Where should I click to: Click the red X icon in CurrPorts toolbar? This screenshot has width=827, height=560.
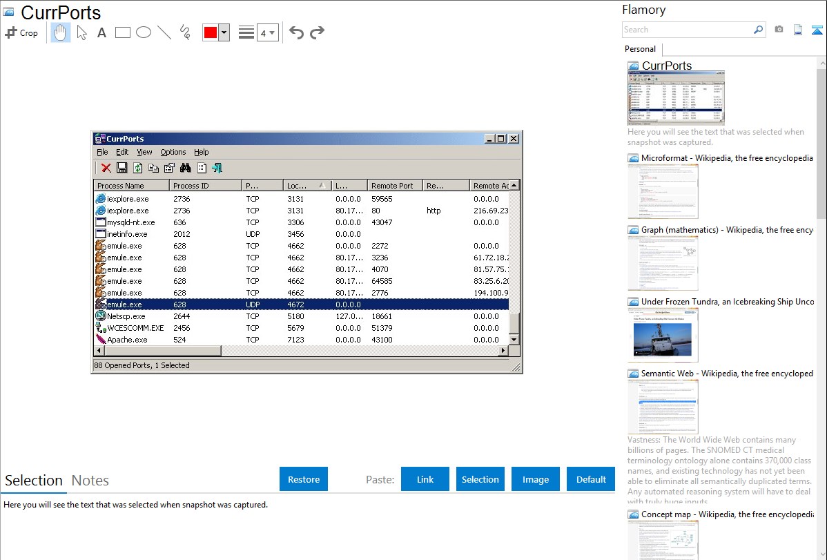tap(106, 168)
